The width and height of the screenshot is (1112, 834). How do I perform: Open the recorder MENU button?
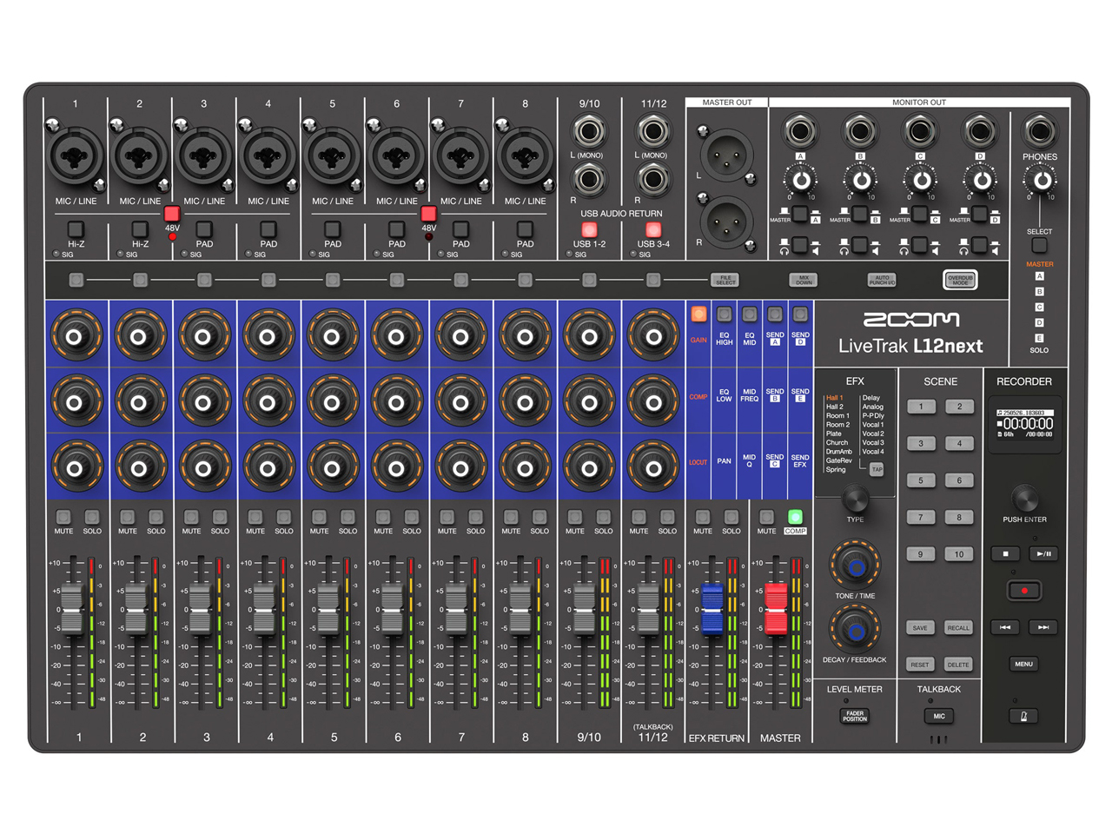coord(1024,665)
